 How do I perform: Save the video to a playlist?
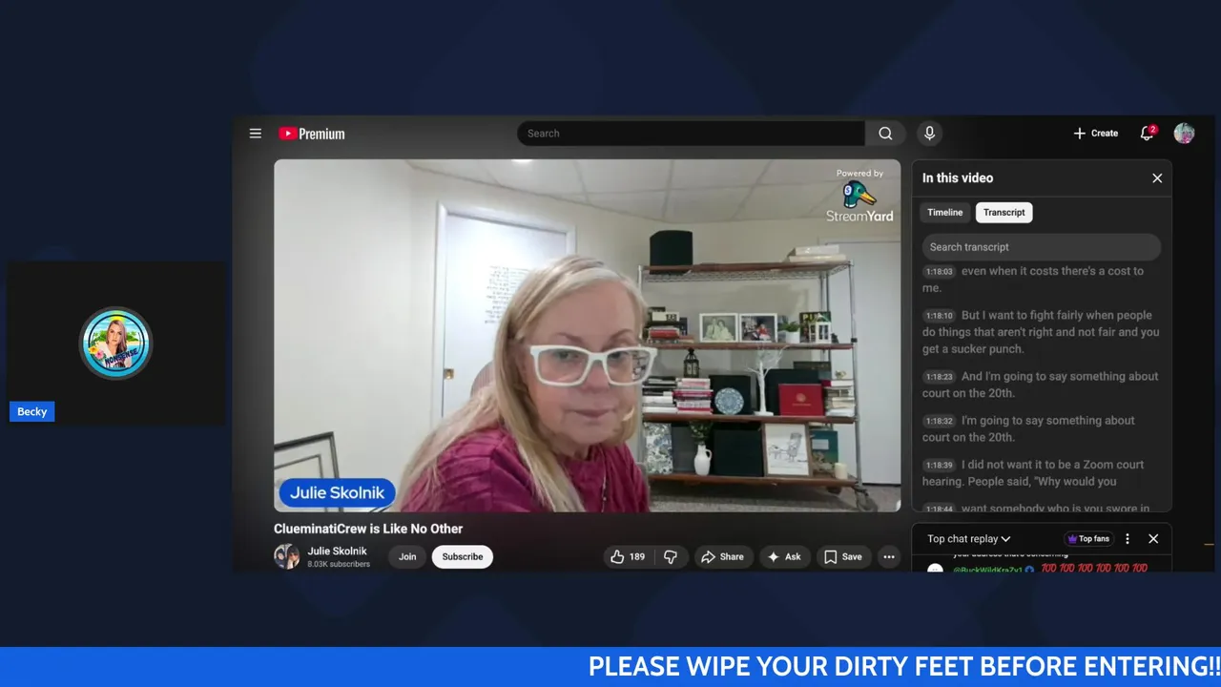pos(843,557)
